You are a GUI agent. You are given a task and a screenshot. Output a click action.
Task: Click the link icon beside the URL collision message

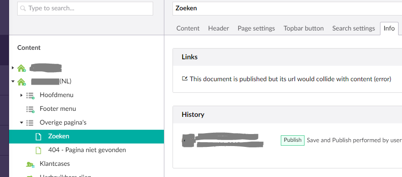[185, 79]
